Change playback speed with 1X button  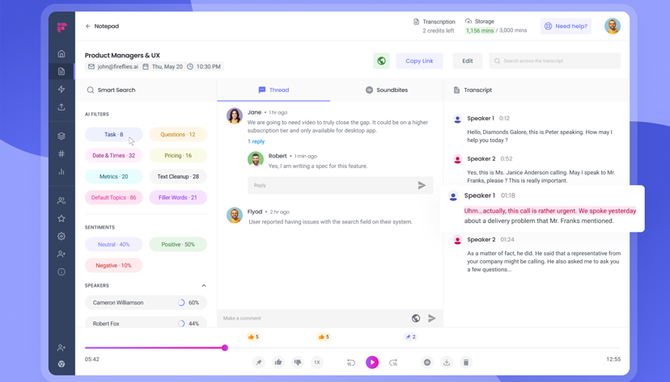[x=317, y=363]
